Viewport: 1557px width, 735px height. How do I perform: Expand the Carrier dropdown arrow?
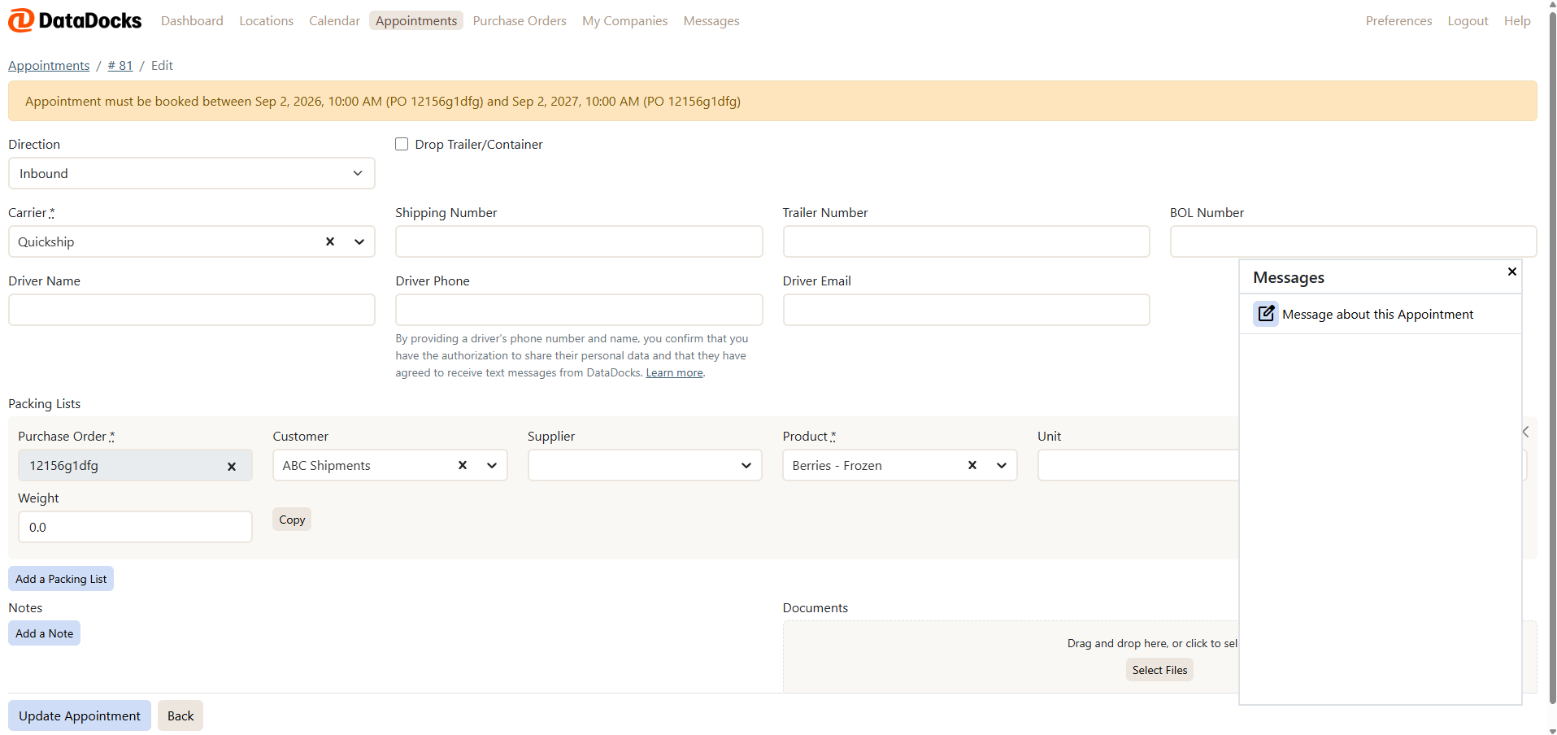(359, 241)
